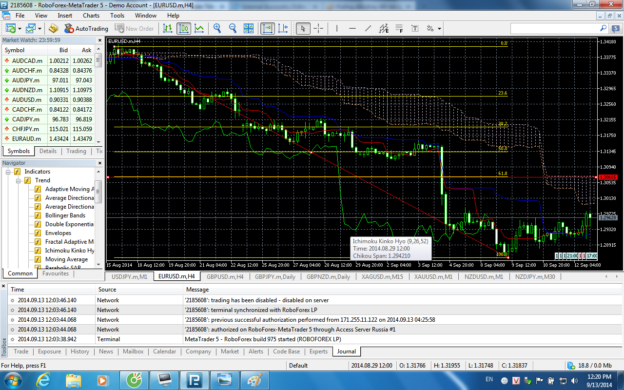Toggle AutoTrading on or off
The width and height of the screenshot is (624, 390).
(86, 28)
